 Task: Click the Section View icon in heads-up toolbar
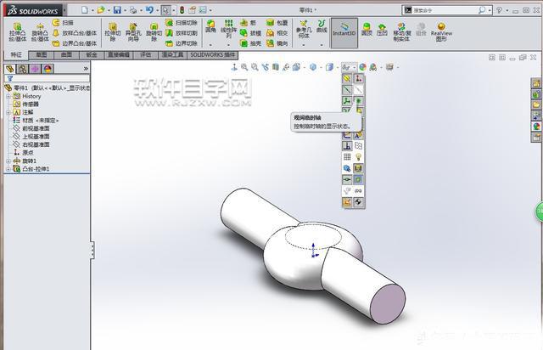click(x=275, y=67)
